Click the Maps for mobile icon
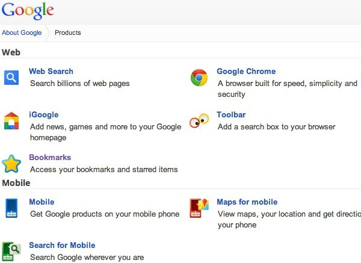 pos(199,208)
